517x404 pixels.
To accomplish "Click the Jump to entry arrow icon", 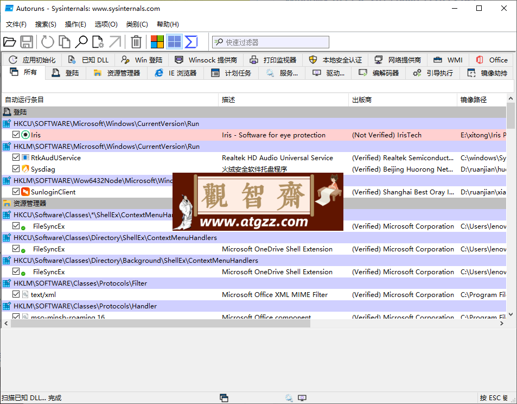I will pyautogui.click(x=115, y=42).
